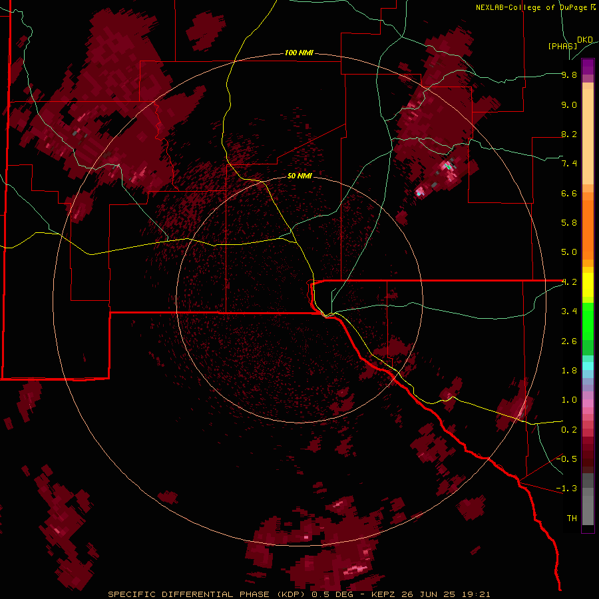Click the bright pink streak in the southern storm
The image size is (599, 599).
tap(355, 570)
